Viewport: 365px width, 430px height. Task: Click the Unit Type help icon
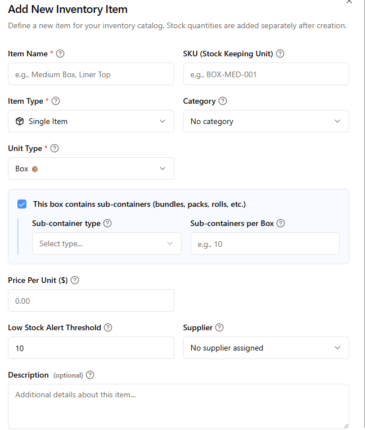pyautogui.click(x=55, y=149)
